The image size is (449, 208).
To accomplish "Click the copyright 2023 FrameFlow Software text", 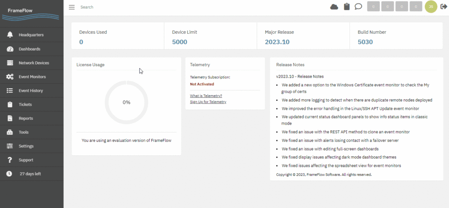I will click(x=324, y=174).
